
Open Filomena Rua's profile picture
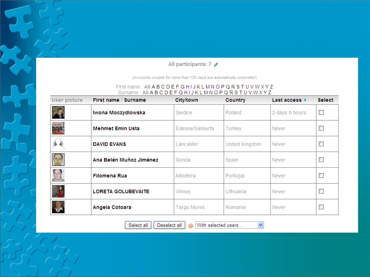[58, 176]
